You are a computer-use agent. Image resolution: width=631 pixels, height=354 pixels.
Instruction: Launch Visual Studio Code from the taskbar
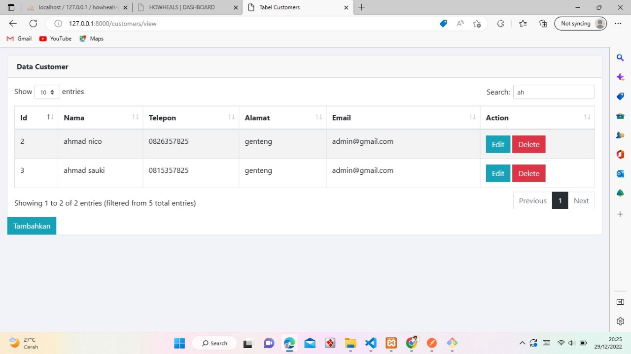(x=370, y=343)
